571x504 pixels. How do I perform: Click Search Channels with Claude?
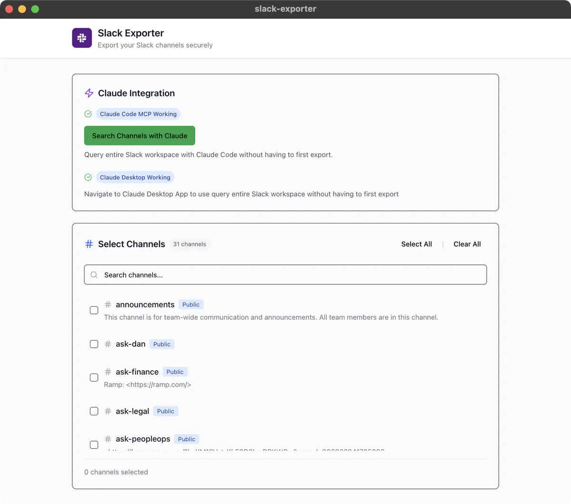139,135
